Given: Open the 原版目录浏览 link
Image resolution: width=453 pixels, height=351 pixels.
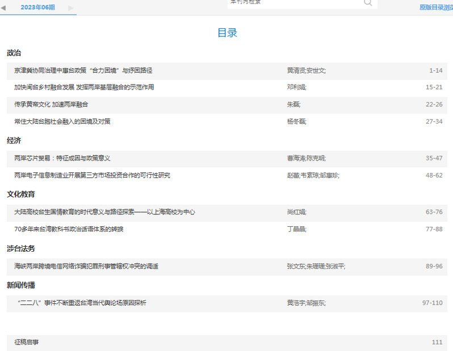Looking at the screenshot, I should click(x=435, y=7).
